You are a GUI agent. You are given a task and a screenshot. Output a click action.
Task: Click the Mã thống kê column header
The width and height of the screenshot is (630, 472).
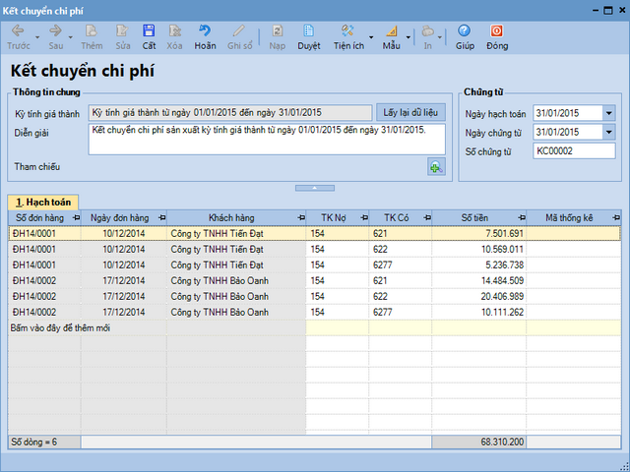[569, 218]
